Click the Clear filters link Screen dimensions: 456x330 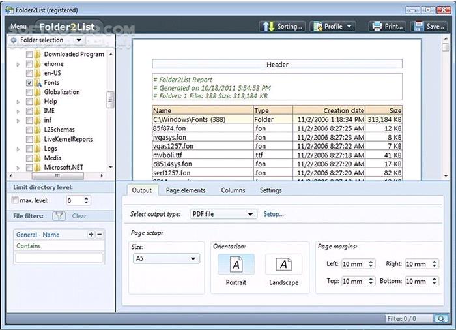point(79,216)
